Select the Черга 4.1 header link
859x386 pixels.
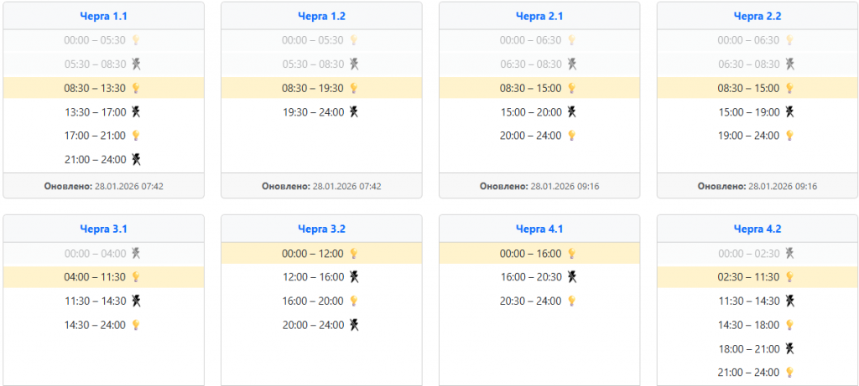(x=539, y=229)
